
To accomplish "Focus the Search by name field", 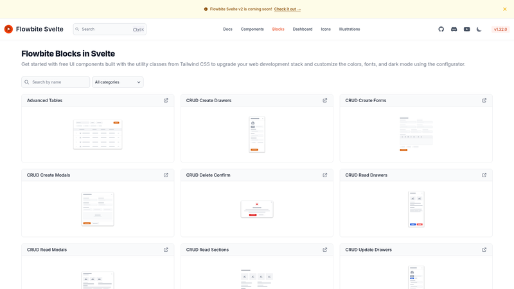I will [x=56, y=82].
